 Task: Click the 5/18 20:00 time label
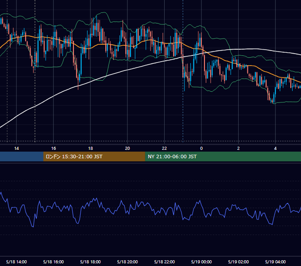coord(127,262)
